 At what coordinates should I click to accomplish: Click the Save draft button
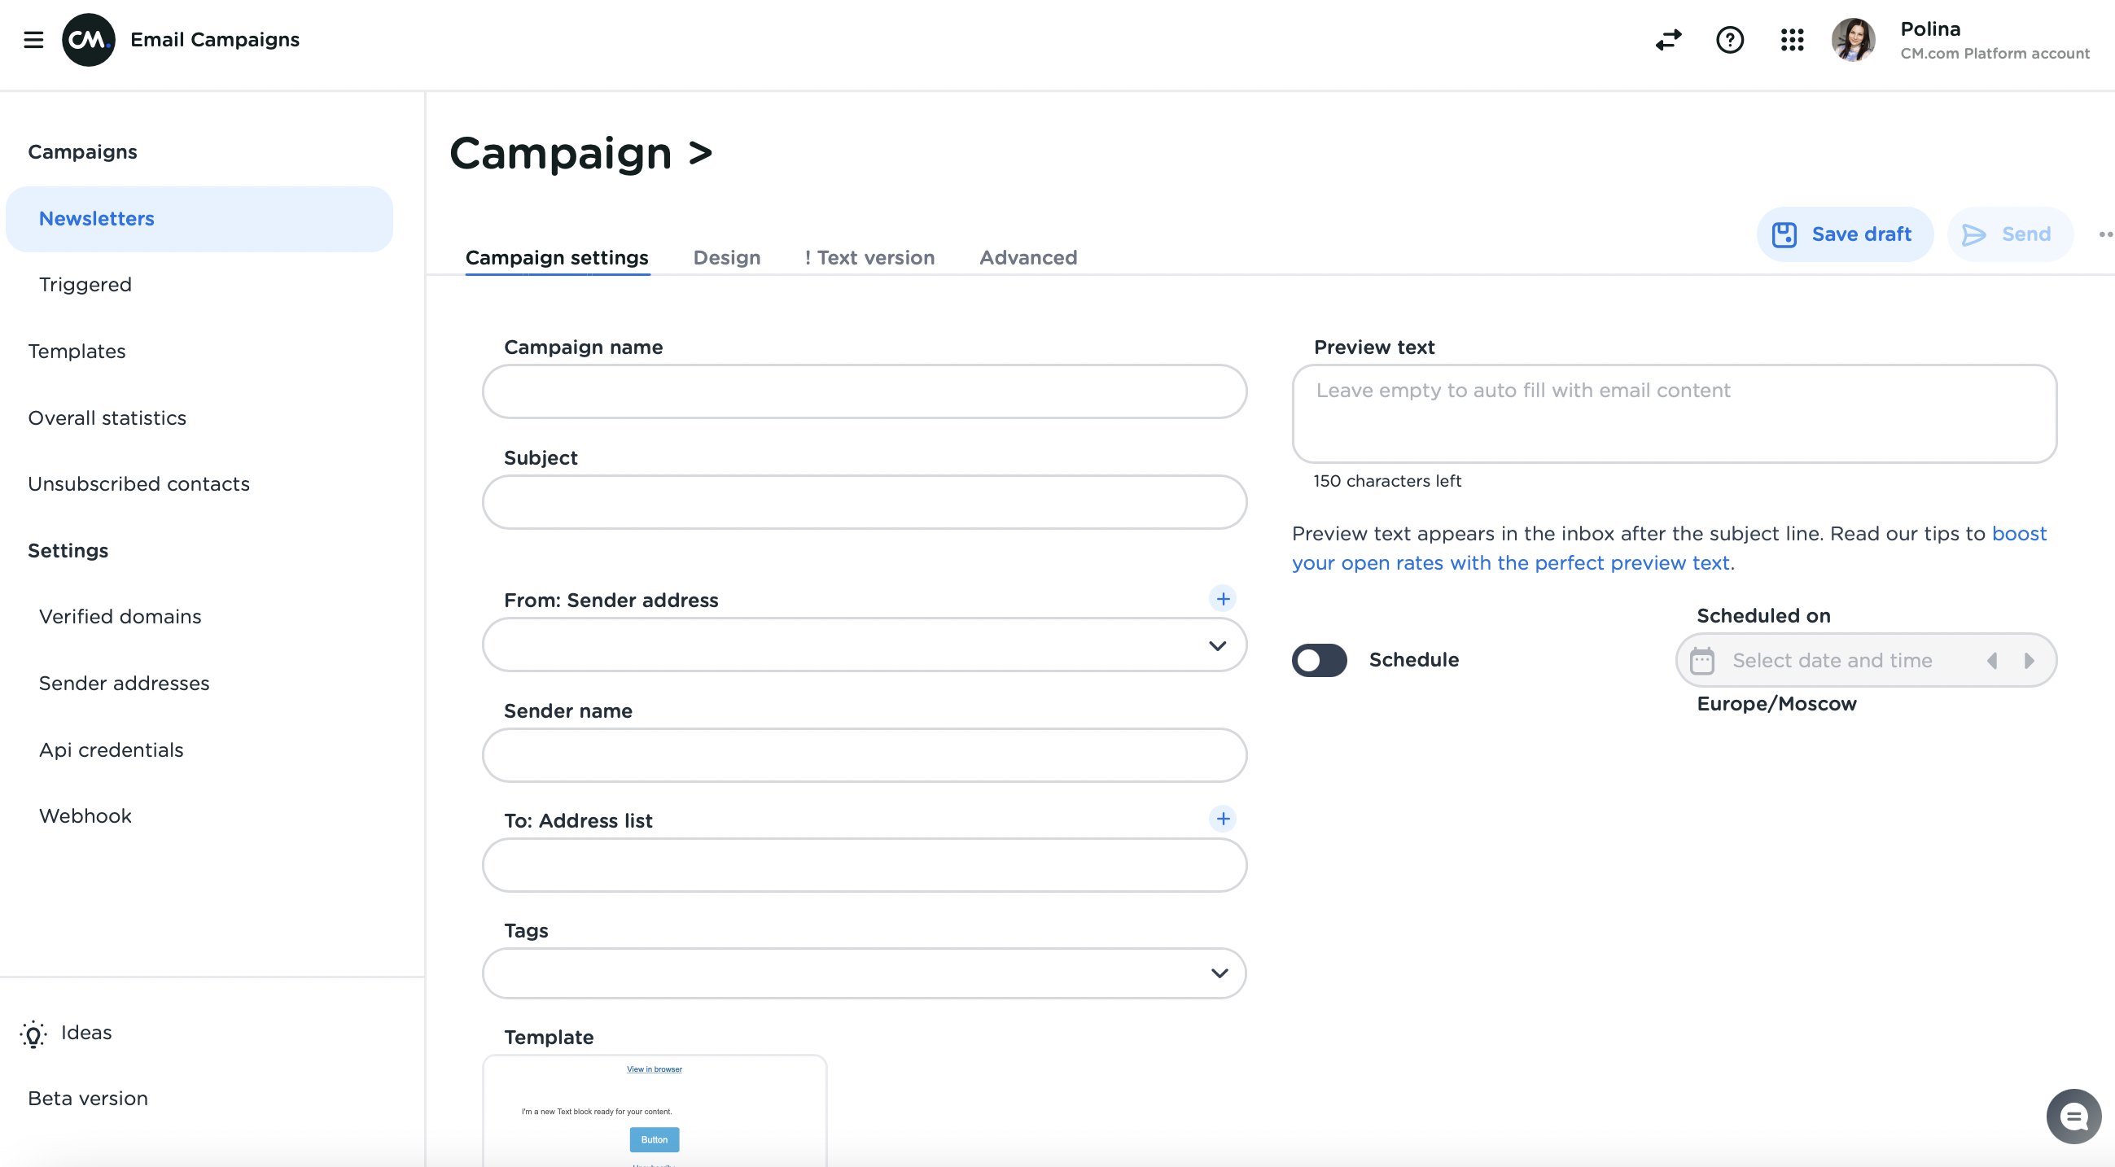pos(1844,234)
